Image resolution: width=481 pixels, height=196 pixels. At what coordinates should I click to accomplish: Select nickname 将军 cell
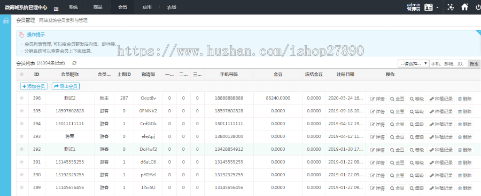click(x=70, y=136)
